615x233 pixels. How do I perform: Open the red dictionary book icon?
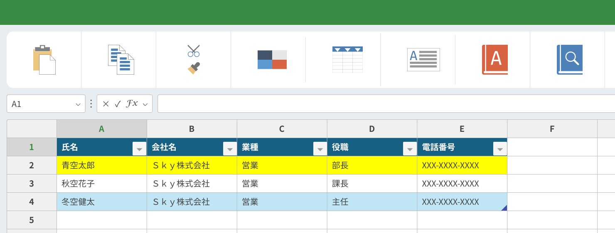point(495,60)
